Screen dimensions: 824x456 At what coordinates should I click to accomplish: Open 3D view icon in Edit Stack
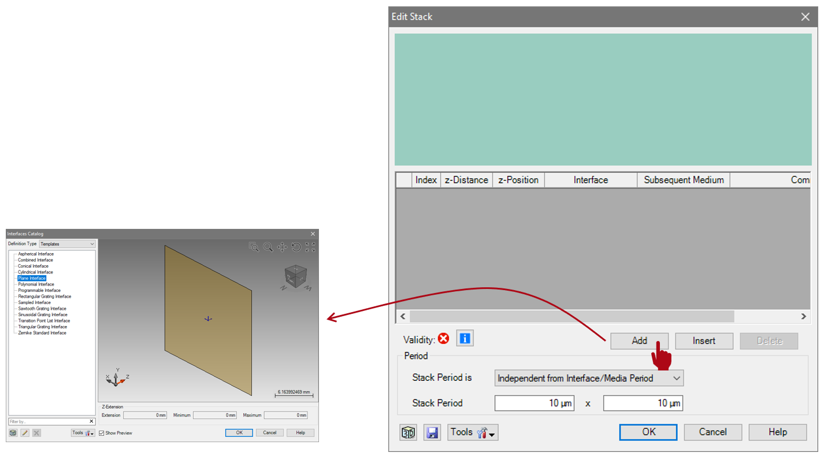[409, 432]
